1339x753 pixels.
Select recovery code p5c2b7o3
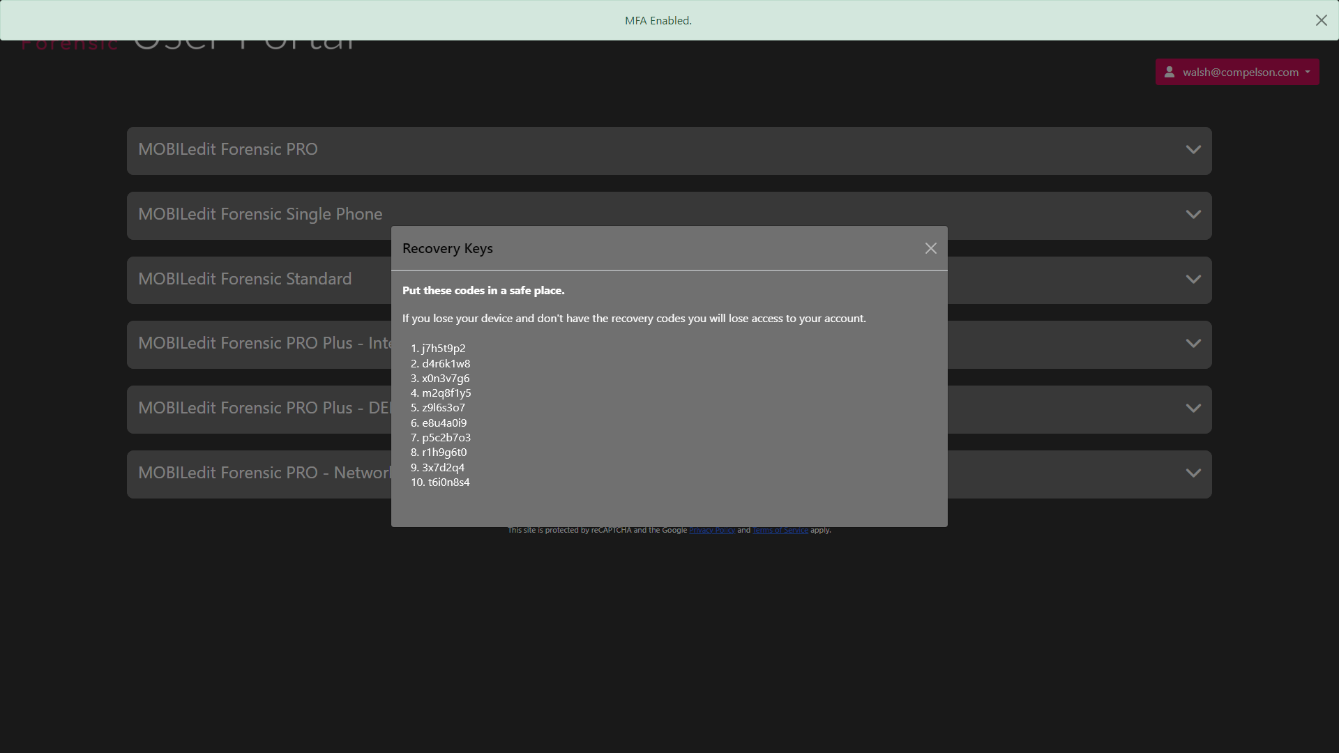(446, 438)
